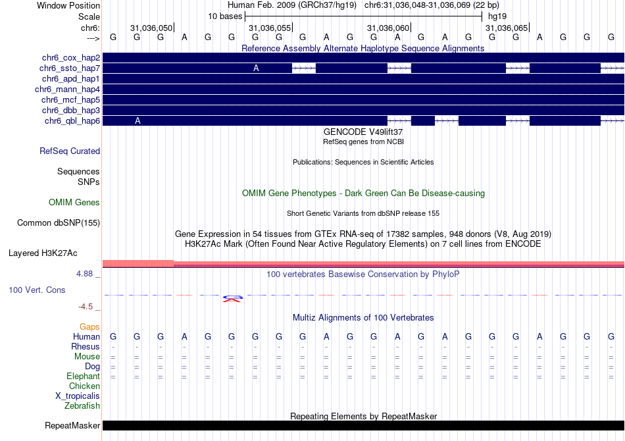
Task: Select the chr6_dbb_hap3 track label
Action: coord(71,110)
